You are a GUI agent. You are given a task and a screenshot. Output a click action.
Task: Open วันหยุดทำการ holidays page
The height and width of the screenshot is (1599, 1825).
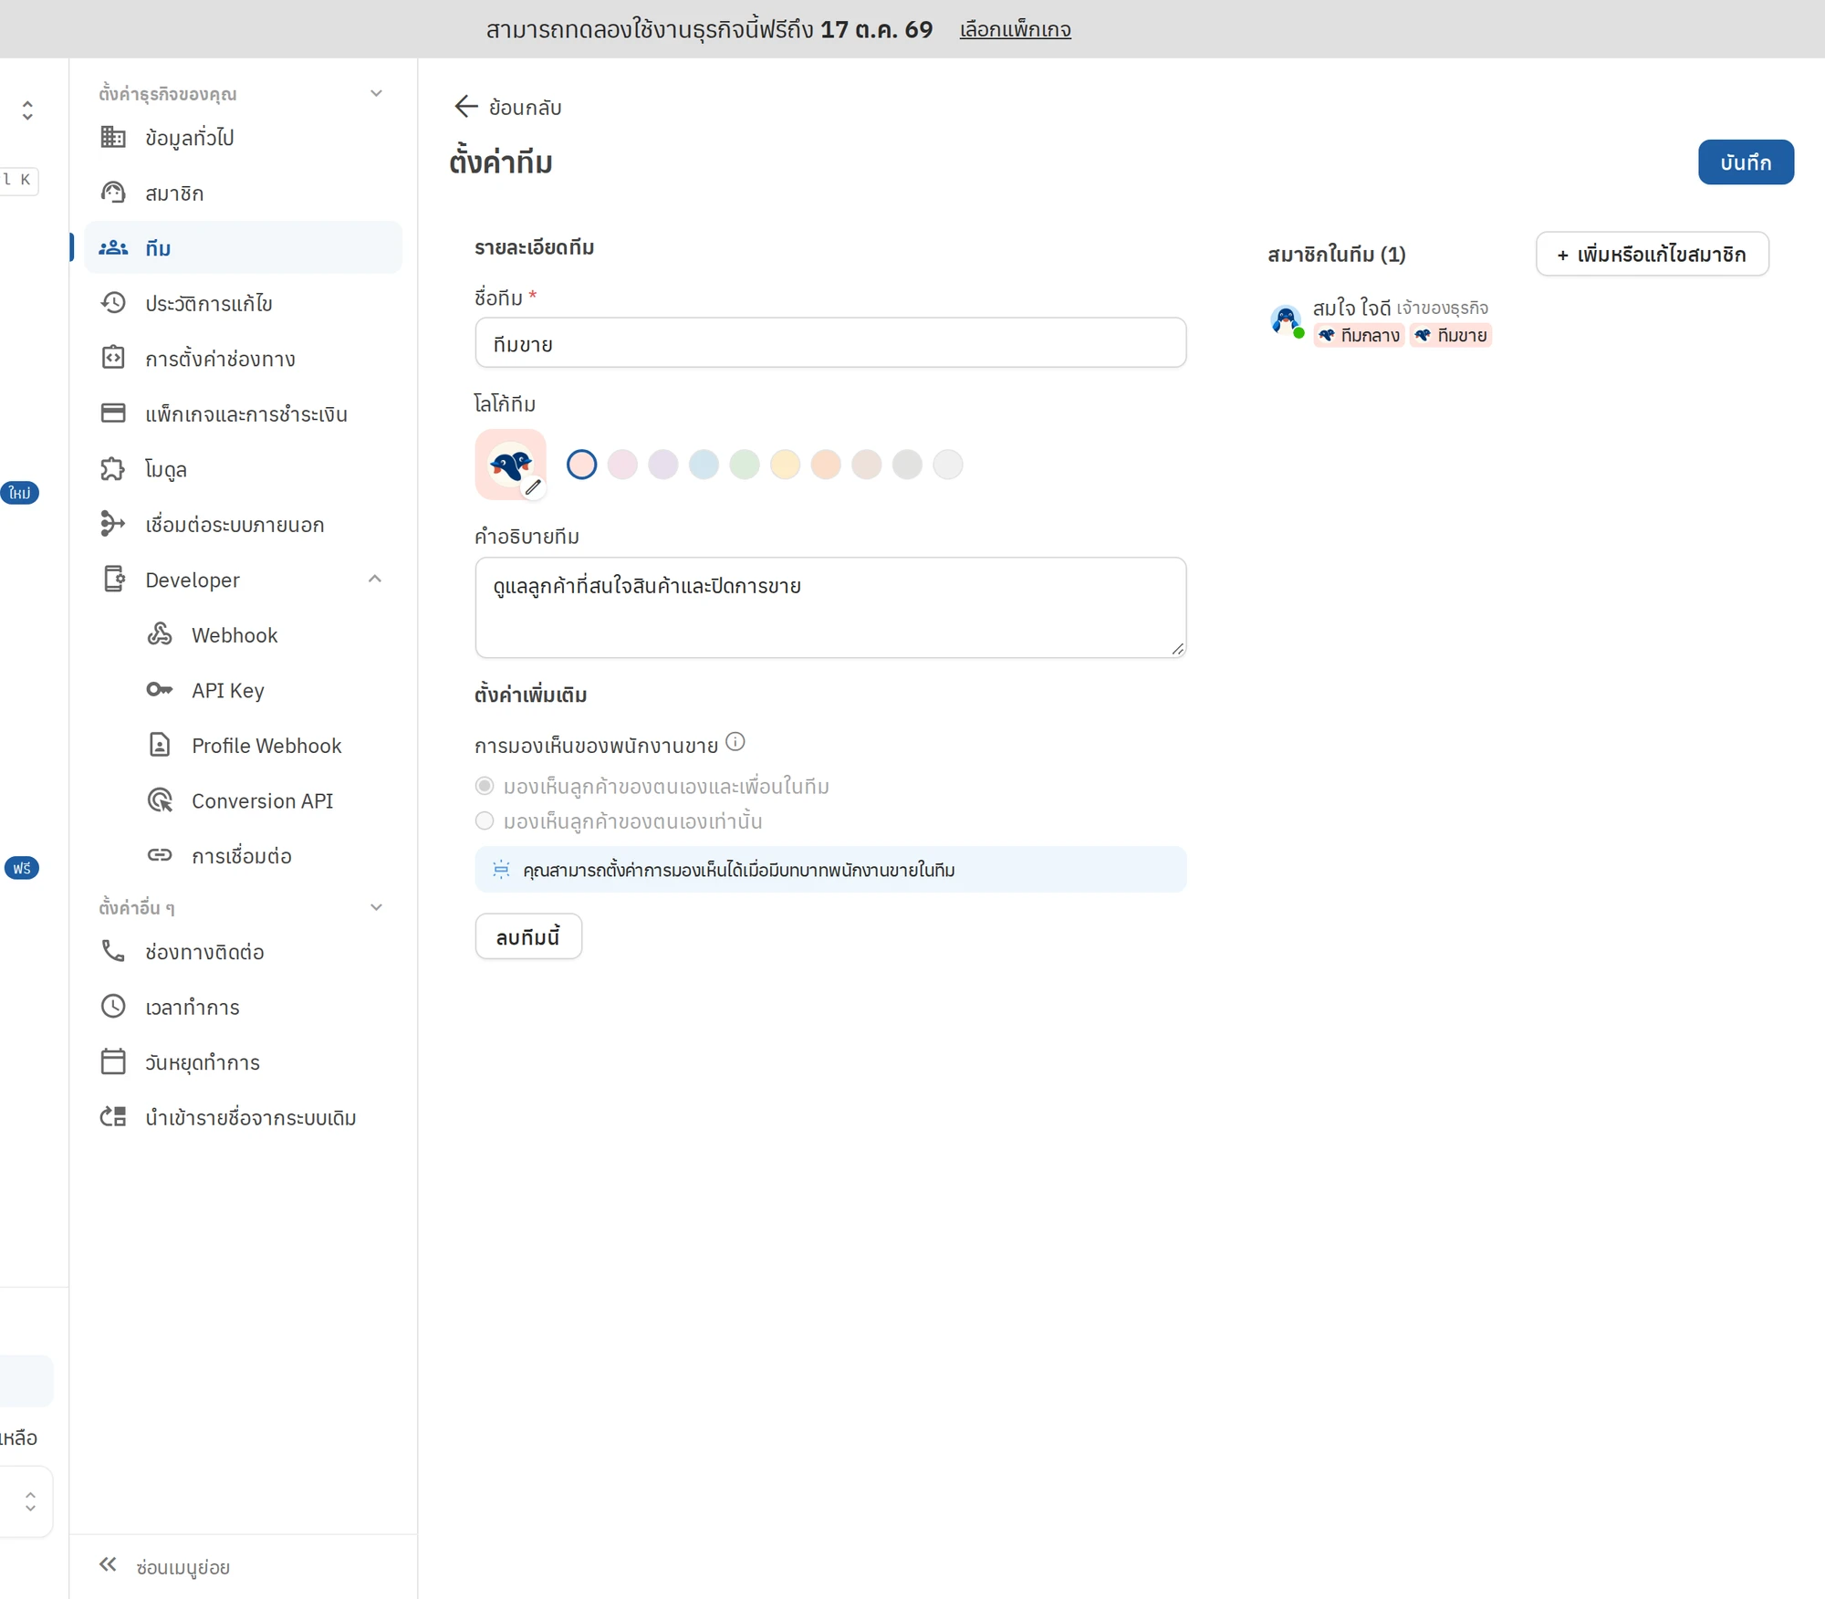click(x=243, y=1062)
